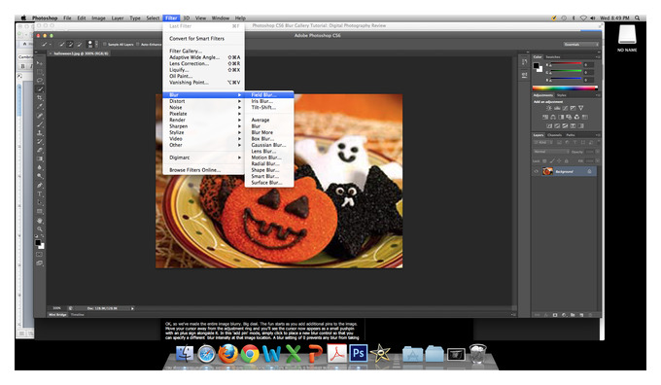Select the Pen tool
661x385 pixels.
coord(40,186)
